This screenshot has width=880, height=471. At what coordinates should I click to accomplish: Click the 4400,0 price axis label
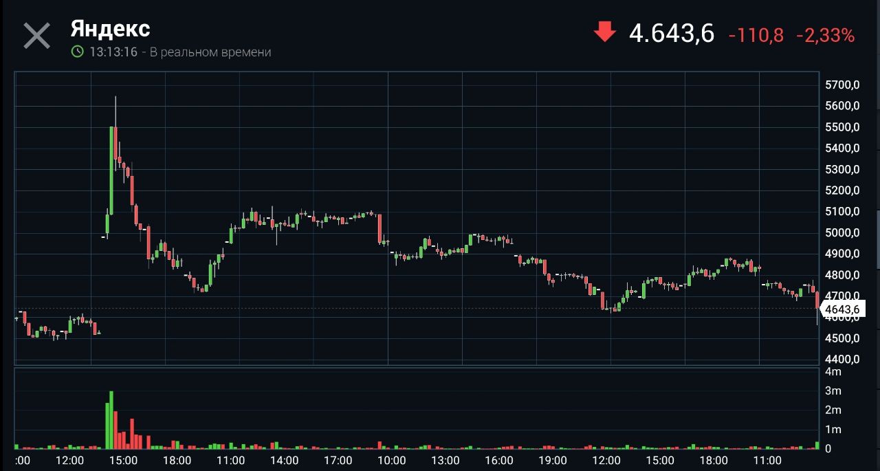[841, 359]
